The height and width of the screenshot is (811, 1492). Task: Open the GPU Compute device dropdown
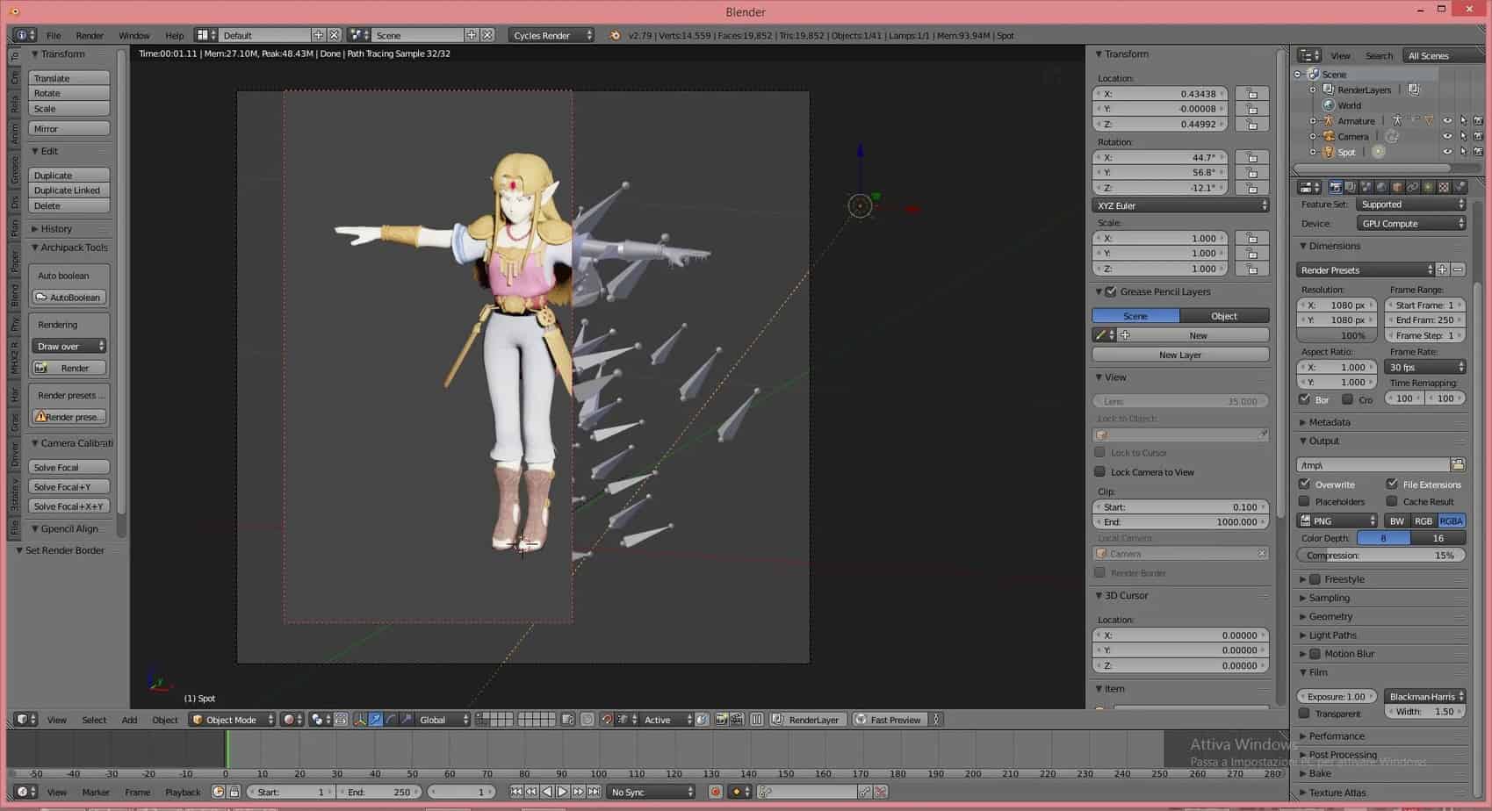(x=1410, y=224)
